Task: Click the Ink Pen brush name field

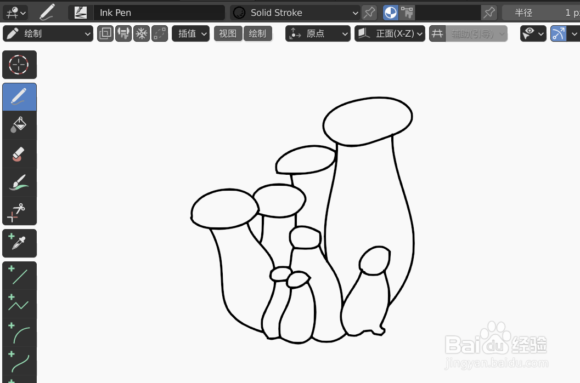Action: pyautogui.click(x=159, y=13)
